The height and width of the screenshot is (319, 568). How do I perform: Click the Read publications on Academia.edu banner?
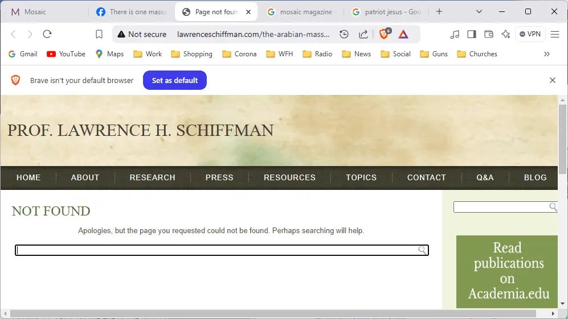(x=506, y=271)
